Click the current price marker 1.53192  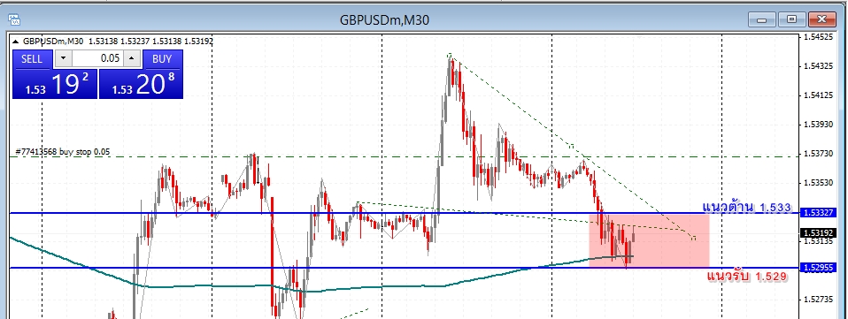pos(817,233)
